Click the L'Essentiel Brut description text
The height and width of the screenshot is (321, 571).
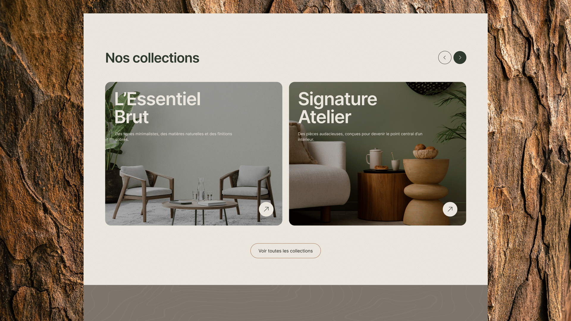(173, 137)
